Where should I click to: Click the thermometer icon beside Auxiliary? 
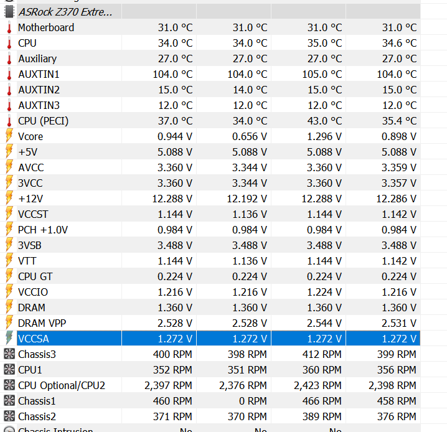point(9,59)
